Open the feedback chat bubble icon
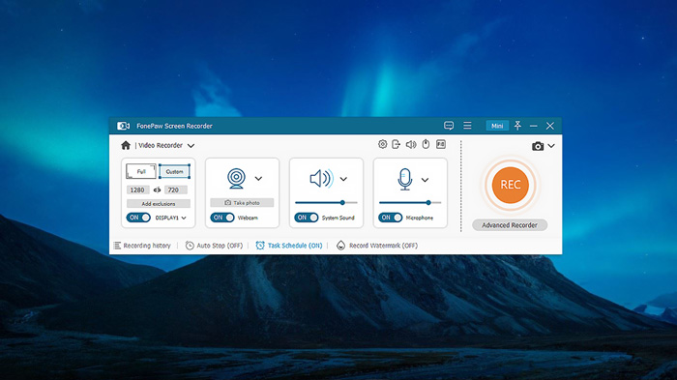The height and width of the screenshot is (380, 677). (x=449, y=126)
